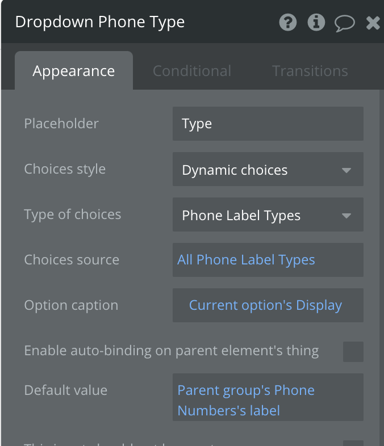Switch to the Conditional tab
Viewport: 384px width, 446px height.
point(192,71)
